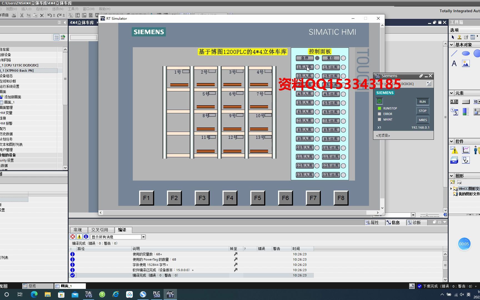Image resolution: width=480 pixels, height=300 pixels.
Task: Collapse the 图形 toolbox section
Action: (x=451, y=176)
